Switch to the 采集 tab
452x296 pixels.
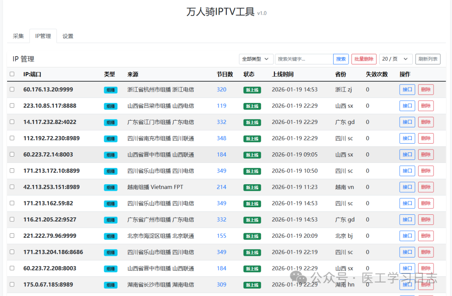pos(18,36)
